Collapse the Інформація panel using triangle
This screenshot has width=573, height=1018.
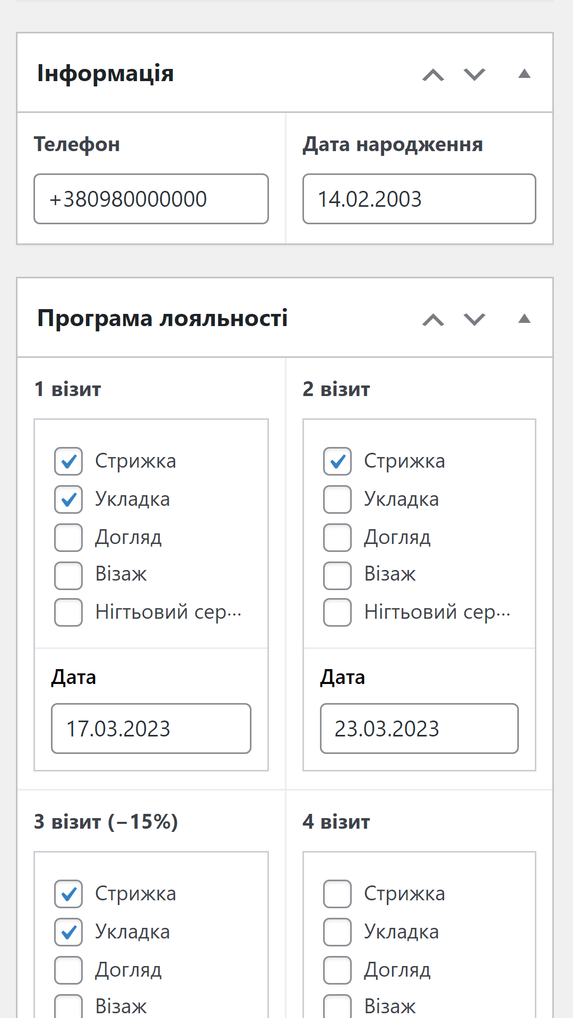click(x=524, y=74)
